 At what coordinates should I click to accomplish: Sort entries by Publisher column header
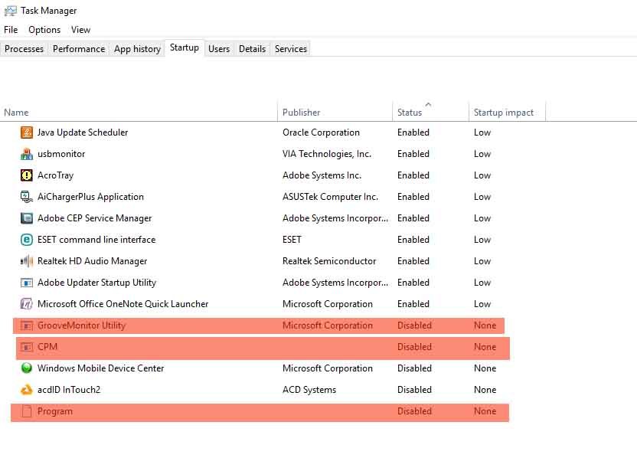(302, 113)
